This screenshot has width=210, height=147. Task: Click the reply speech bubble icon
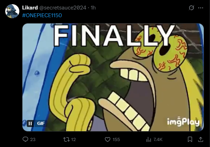click(x=25, y=139)
